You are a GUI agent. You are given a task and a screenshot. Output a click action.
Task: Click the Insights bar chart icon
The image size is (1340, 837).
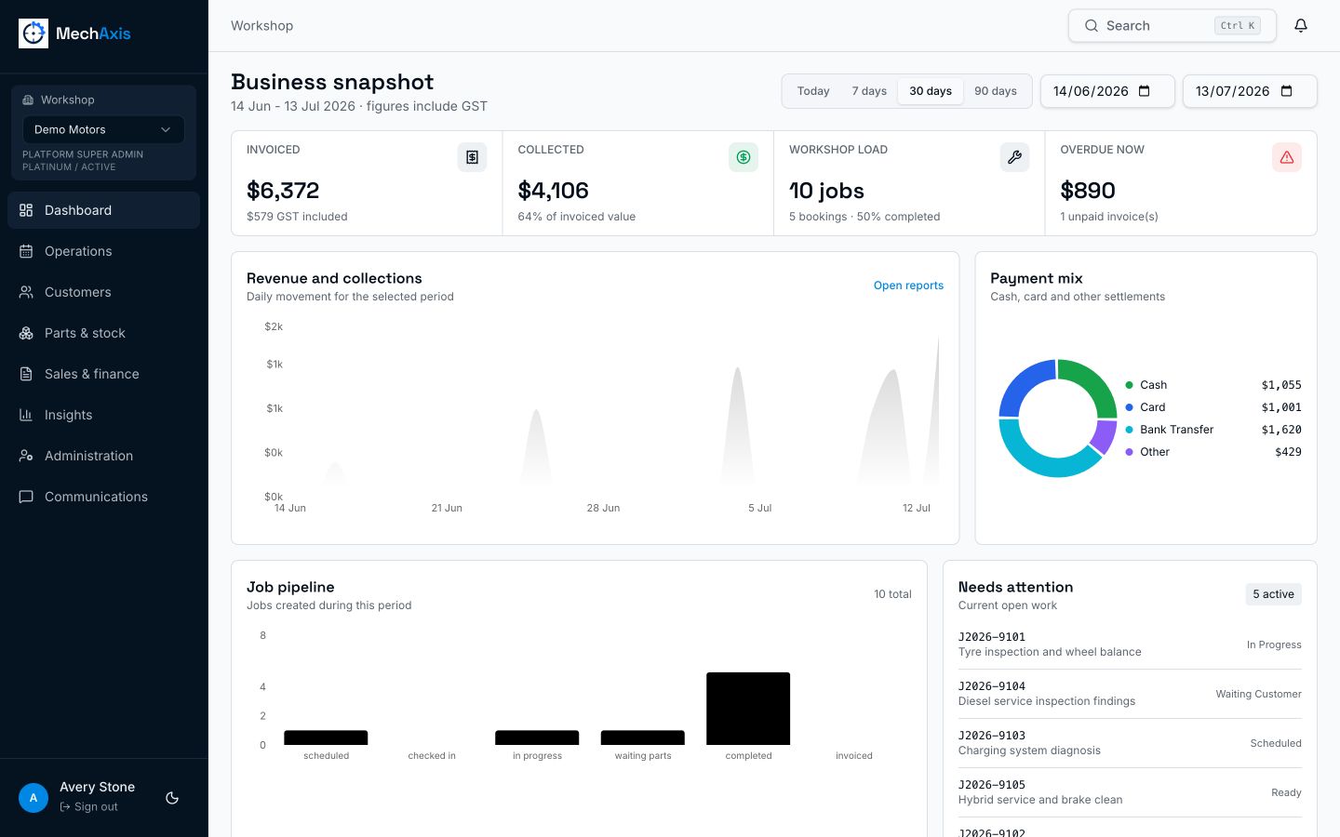coord(26,415)
